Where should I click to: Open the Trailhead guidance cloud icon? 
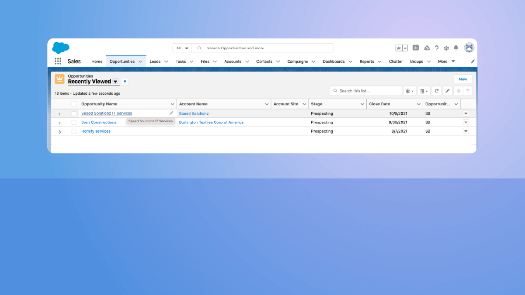427,48
